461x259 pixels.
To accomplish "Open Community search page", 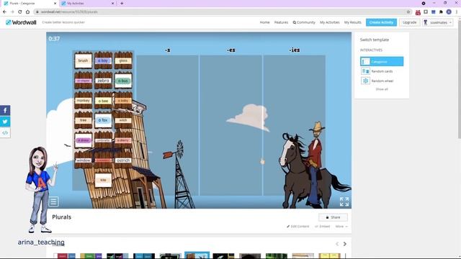I will tap(304, 22).
